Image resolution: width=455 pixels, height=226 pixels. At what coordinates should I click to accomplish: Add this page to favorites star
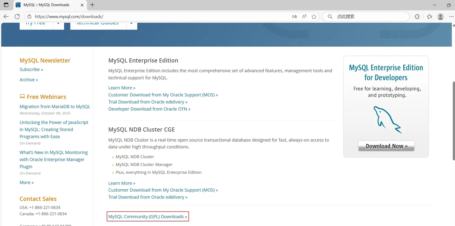click(314, 17)
